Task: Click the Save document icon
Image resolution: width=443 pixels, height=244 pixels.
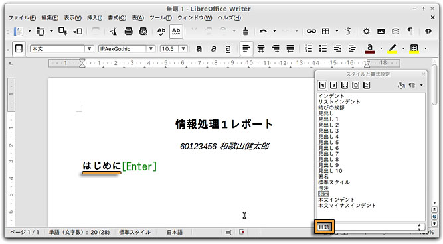Action: 62,31
